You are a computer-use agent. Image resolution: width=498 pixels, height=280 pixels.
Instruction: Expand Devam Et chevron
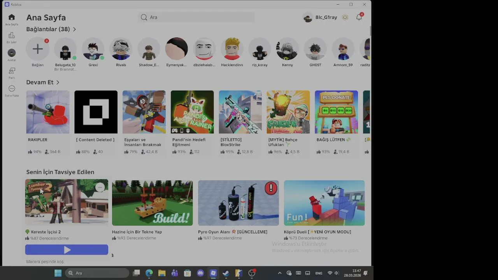pyautogui.click(x=58, y=82)
